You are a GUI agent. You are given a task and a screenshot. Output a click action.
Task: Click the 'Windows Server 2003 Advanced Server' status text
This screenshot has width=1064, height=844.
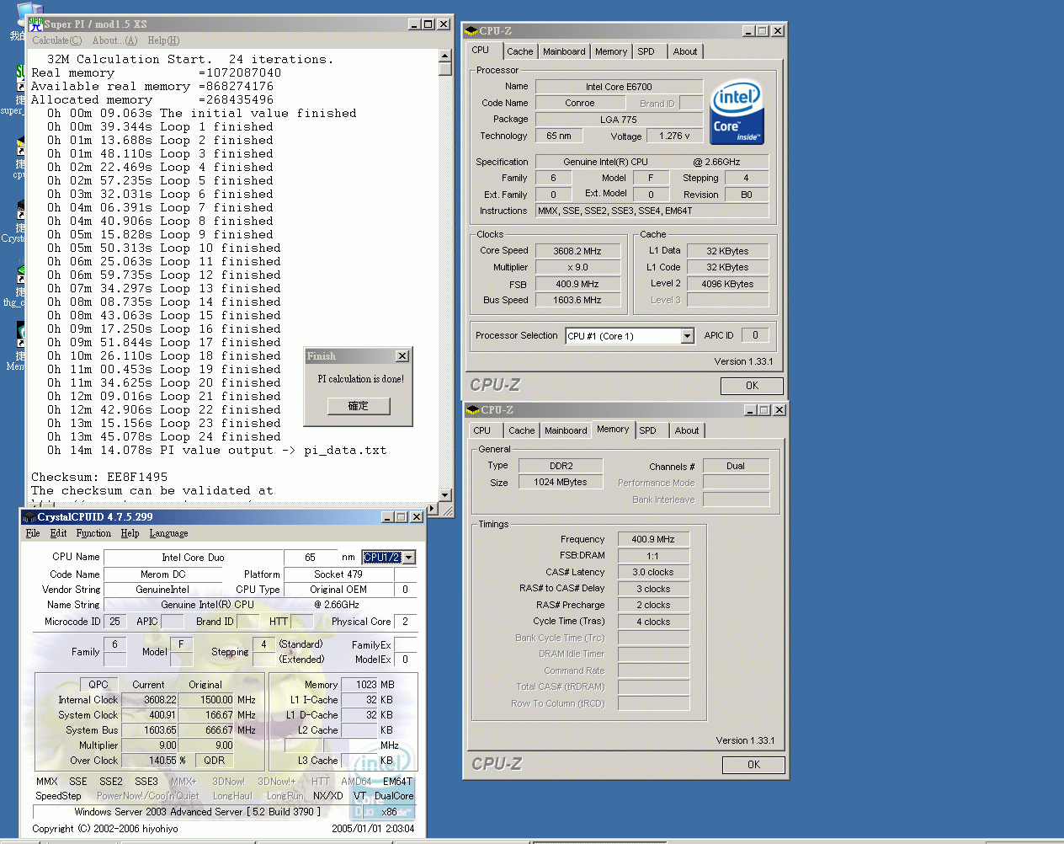(x=198, y=812)
